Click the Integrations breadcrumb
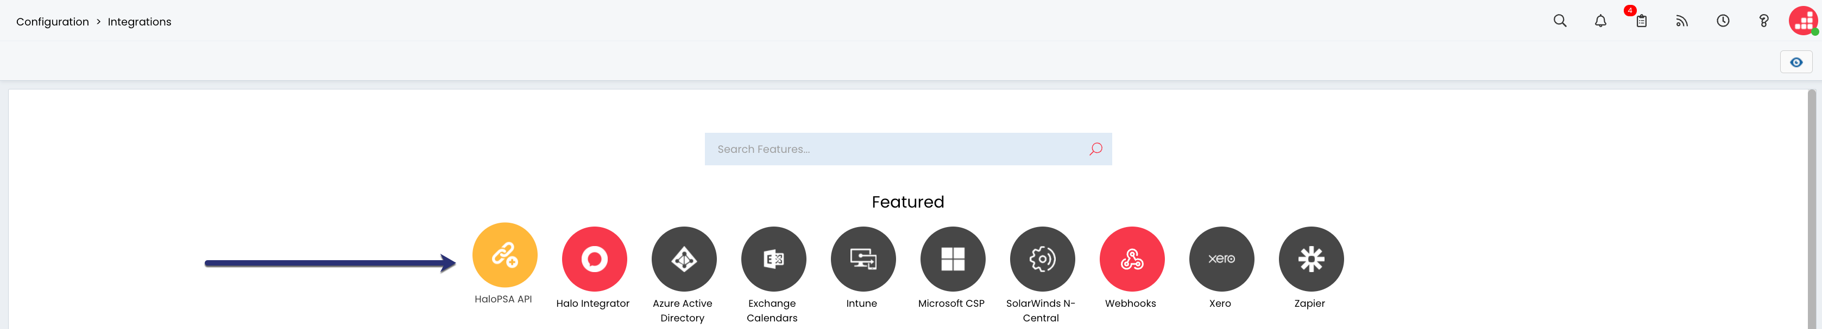This screenshot has height=329, width=1822. (x=140, y=22)
